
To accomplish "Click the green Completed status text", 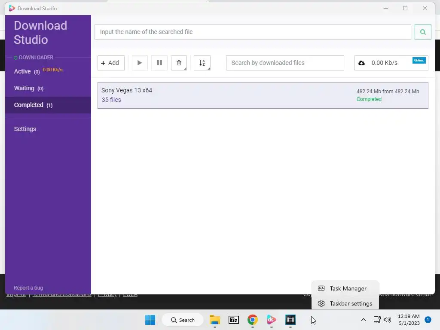I will pos(369,99).
